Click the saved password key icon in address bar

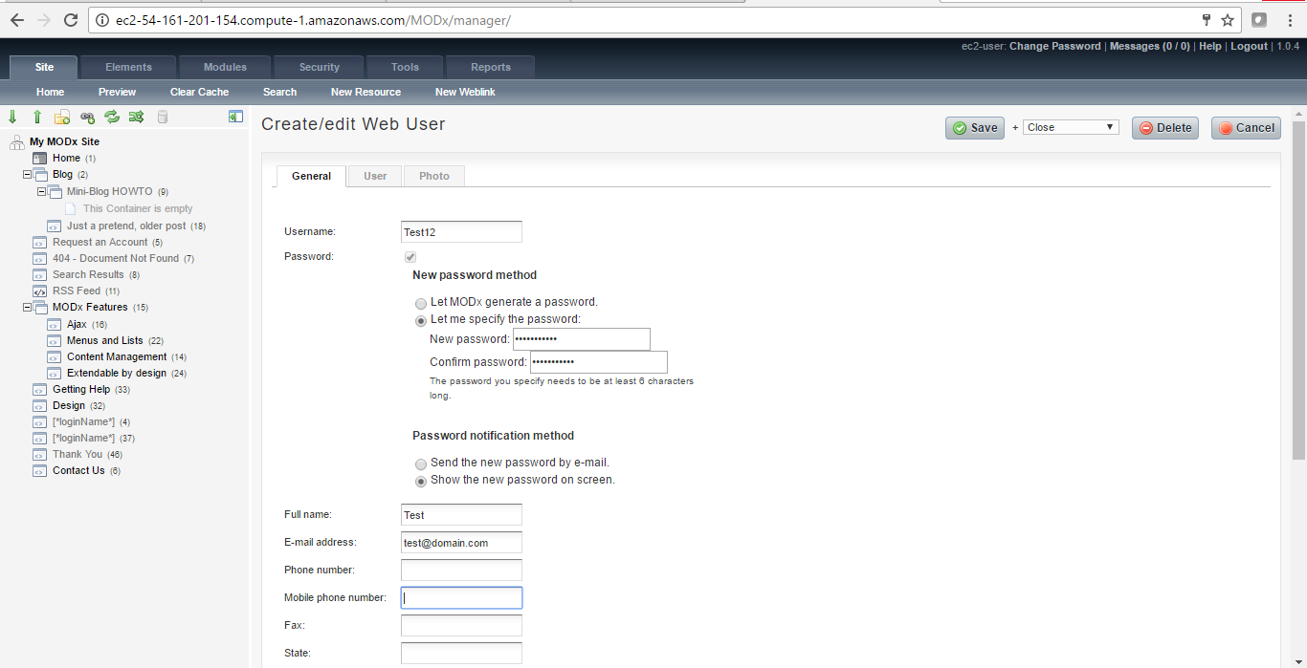[x=1207, y=19]
